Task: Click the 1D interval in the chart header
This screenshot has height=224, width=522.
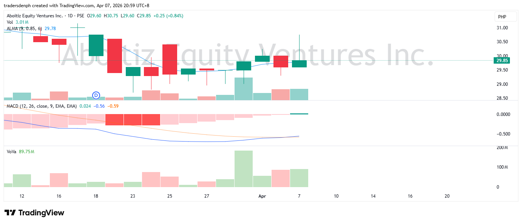Action: point(69,16)
